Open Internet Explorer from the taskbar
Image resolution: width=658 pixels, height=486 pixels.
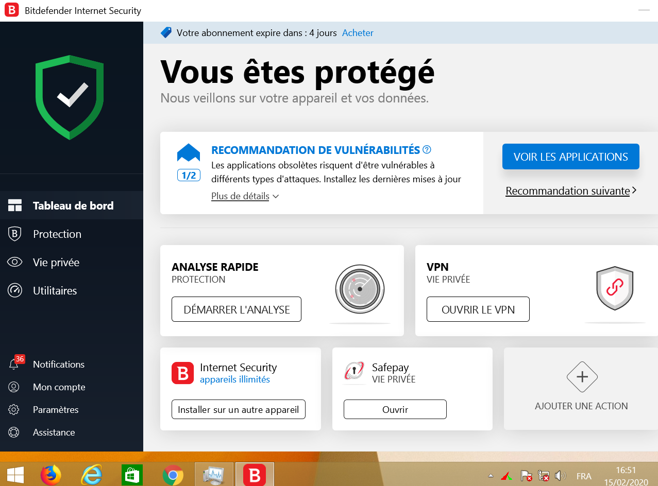tap(92, 475)
